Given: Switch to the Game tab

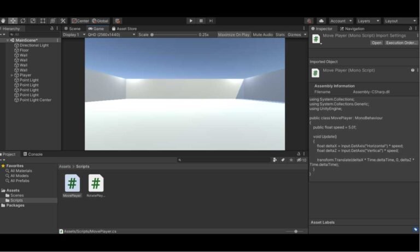Looking at the screenshot, I should click(x=96, y=28).
